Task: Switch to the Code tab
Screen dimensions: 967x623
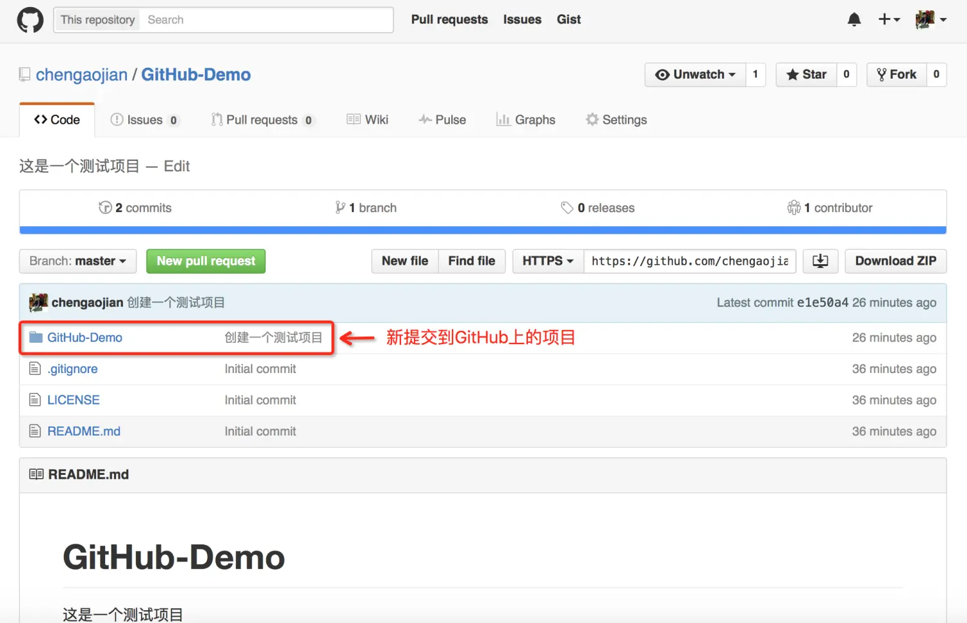Action: (x=57, y=120)
